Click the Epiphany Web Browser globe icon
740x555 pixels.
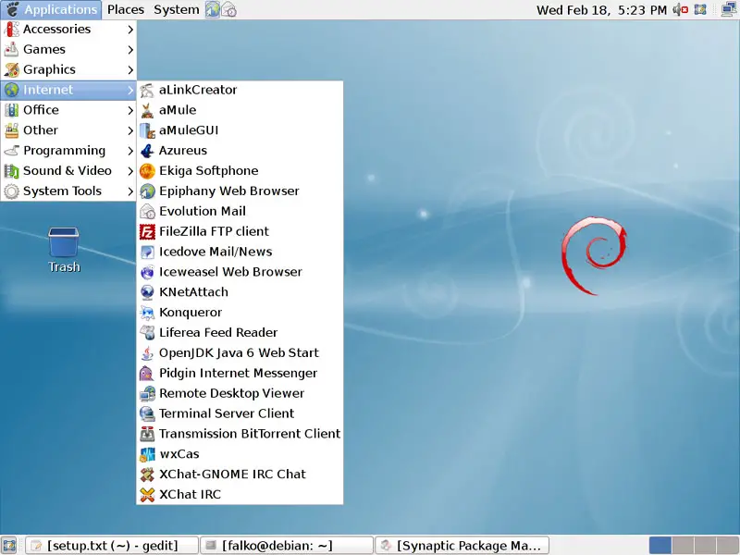point(147,191)
